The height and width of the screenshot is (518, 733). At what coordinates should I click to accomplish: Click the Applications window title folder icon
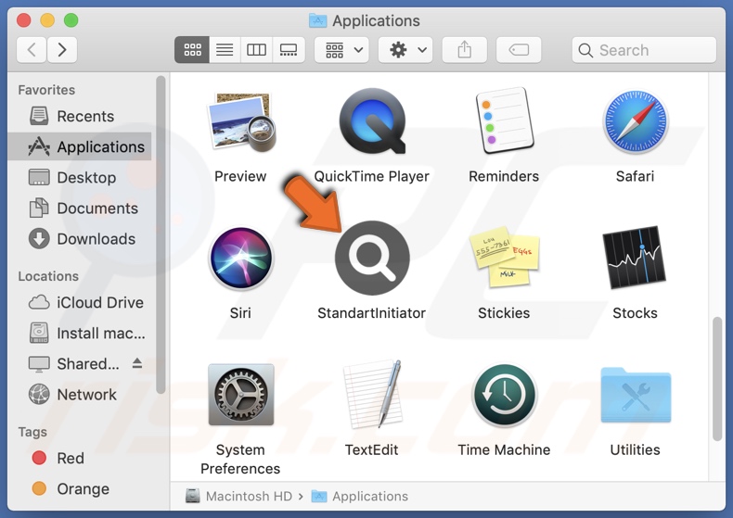click(x=318, y=20)
